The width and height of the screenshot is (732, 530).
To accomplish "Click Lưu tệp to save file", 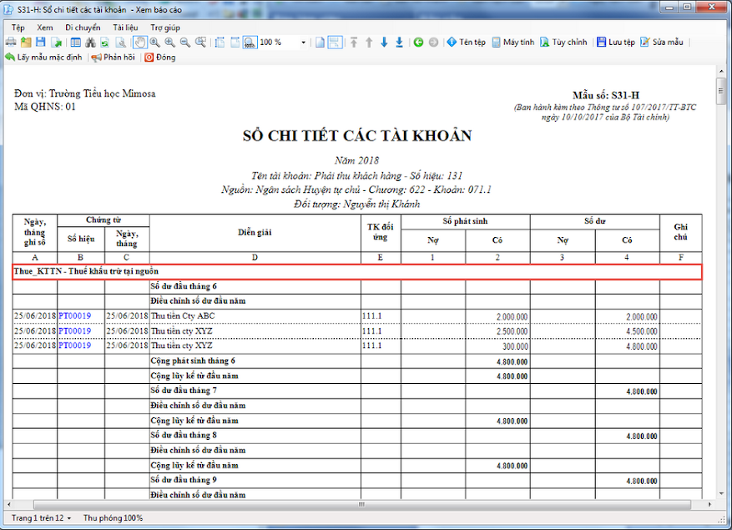I will [616, 43].
